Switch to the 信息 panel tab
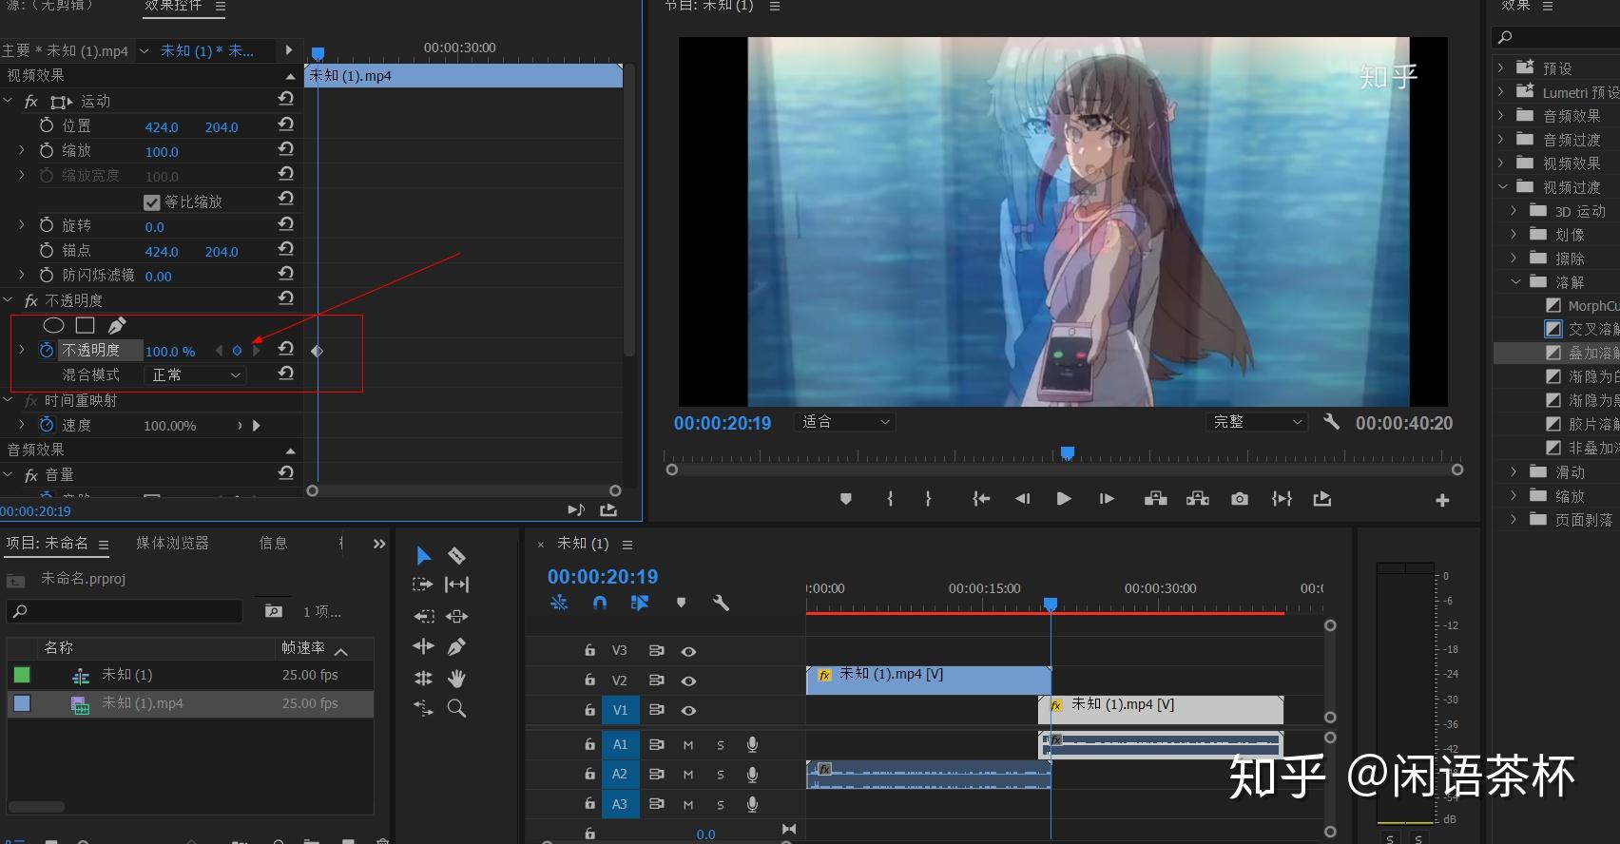This screenshot has width=1620, height=844. pos(273,543)
